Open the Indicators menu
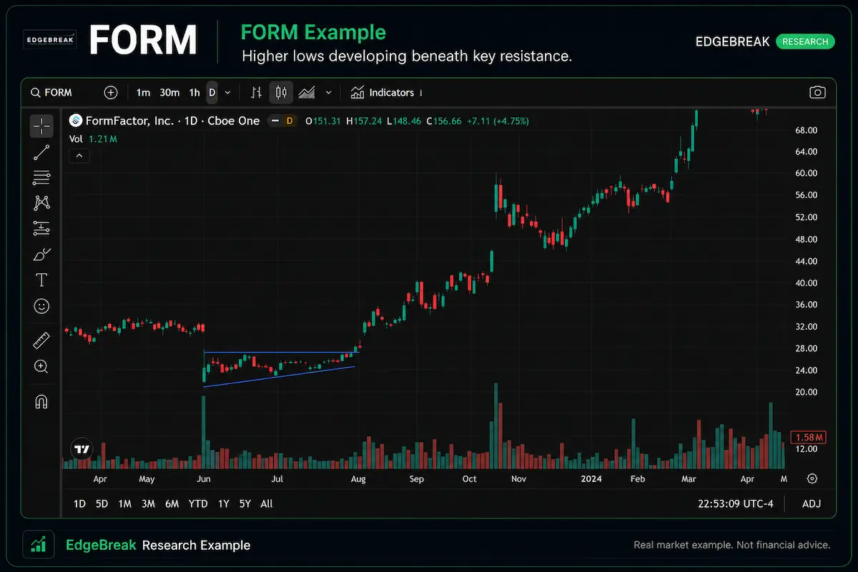Image resolution: width=858 pixels, height=572 pixels. click(384, 92)
